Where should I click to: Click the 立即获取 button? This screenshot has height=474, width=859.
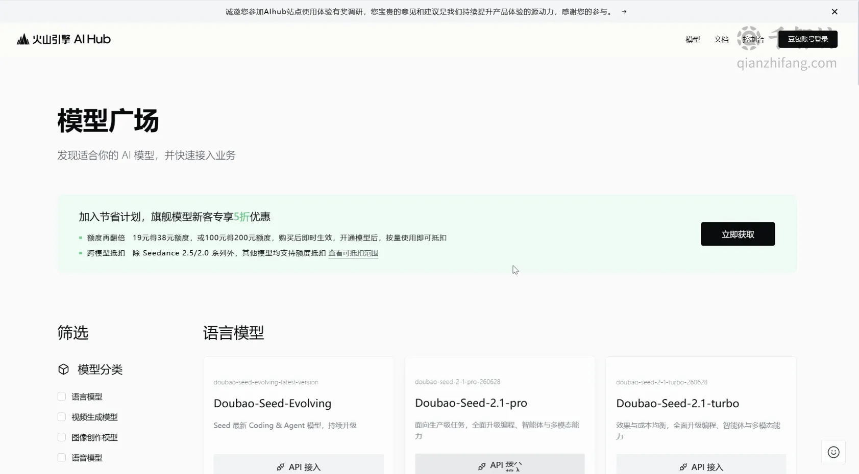(738, 234)
